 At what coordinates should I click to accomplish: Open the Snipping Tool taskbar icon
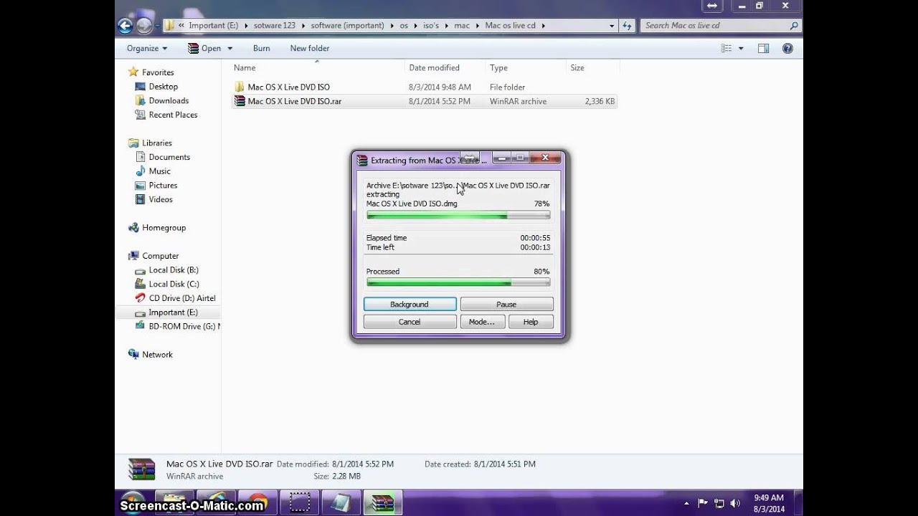(300, 502)
